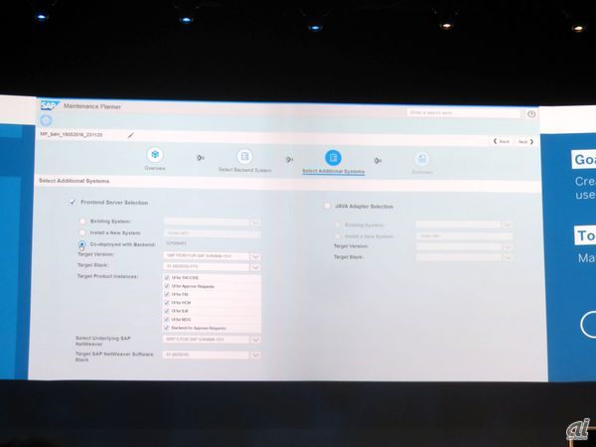
Task: Click the Select Additional Systems step icon
Action: pyautogui.click(x=333, y=158)
